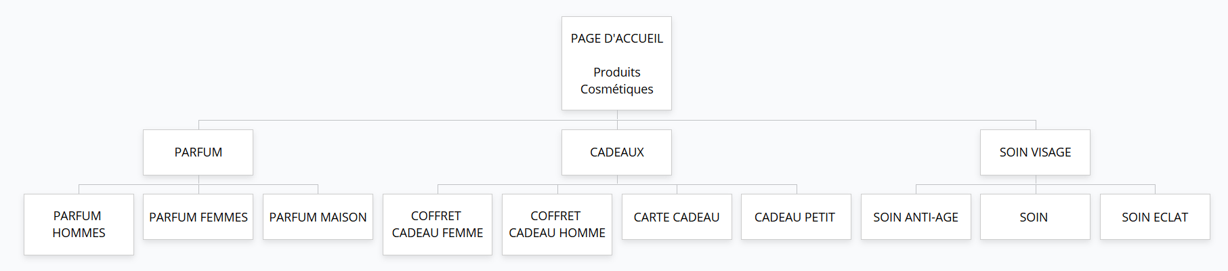
Task: Click the HOMMES text in the PARFUM HOMMES box
Action: coord(79,233)
